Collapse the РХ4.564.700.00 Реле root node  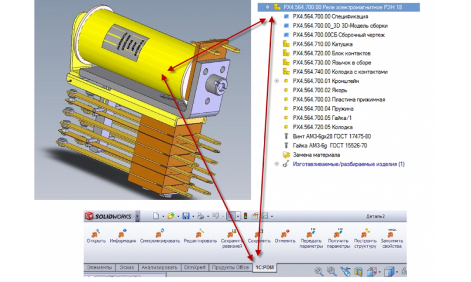click(268, 8)
